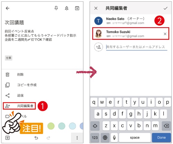
Task: Open the three-dot more menu
Action: [77, 138]
